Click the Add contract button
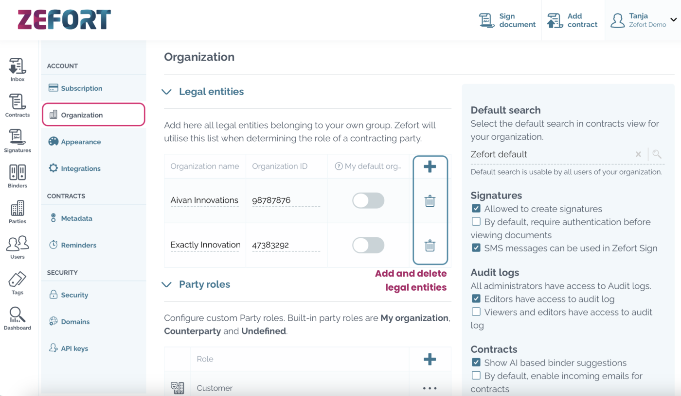Screen dimensions: 681x396 coord(573,20)
